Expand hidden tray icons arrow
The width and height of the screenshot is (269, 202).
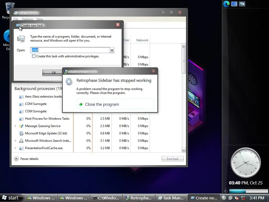tap(224, 198)
